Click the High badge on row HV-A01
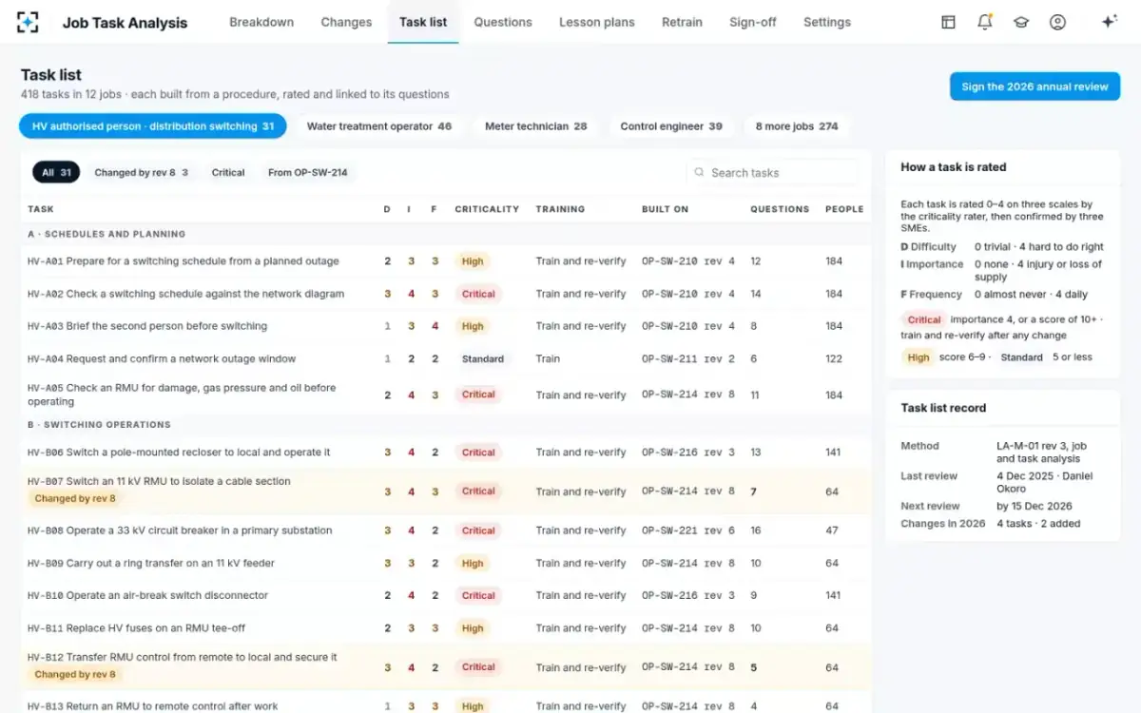 473,261
